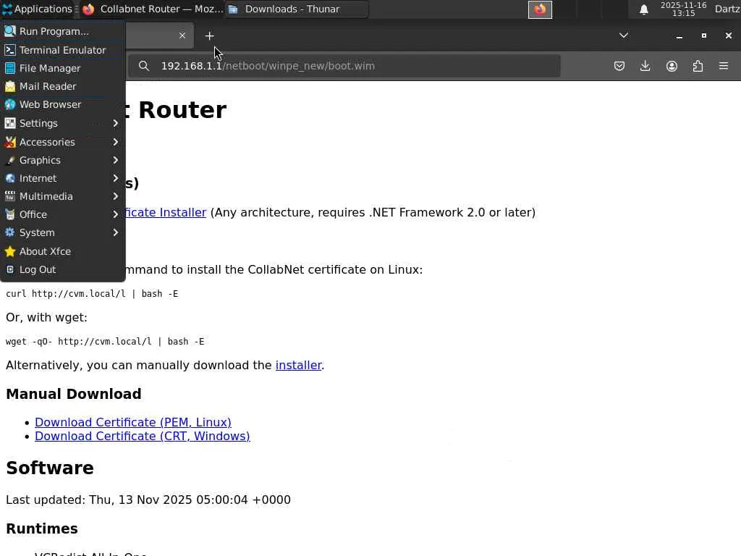Open Firefox hamburger application menu
The height and width of the screenshot is (556, 741).
[x=724, y=66]
